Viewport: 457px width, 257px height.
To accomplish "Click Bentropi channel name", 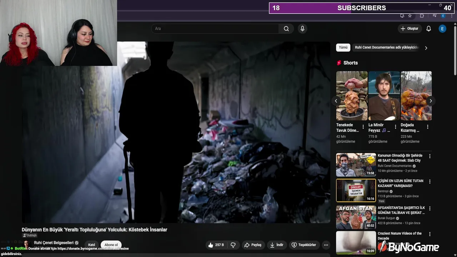I will [x=384, y=191].
